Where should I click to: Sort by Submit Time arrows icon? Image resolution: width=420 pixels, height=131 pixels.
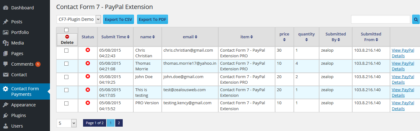point(128,37)
